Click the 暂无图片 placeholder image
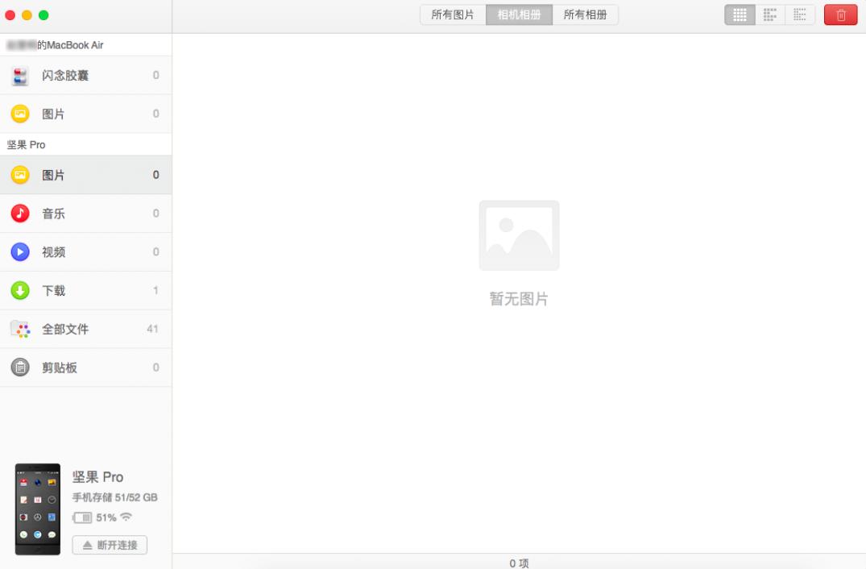The width and height of the screenshot is (866, 569). tap(519, 235)
